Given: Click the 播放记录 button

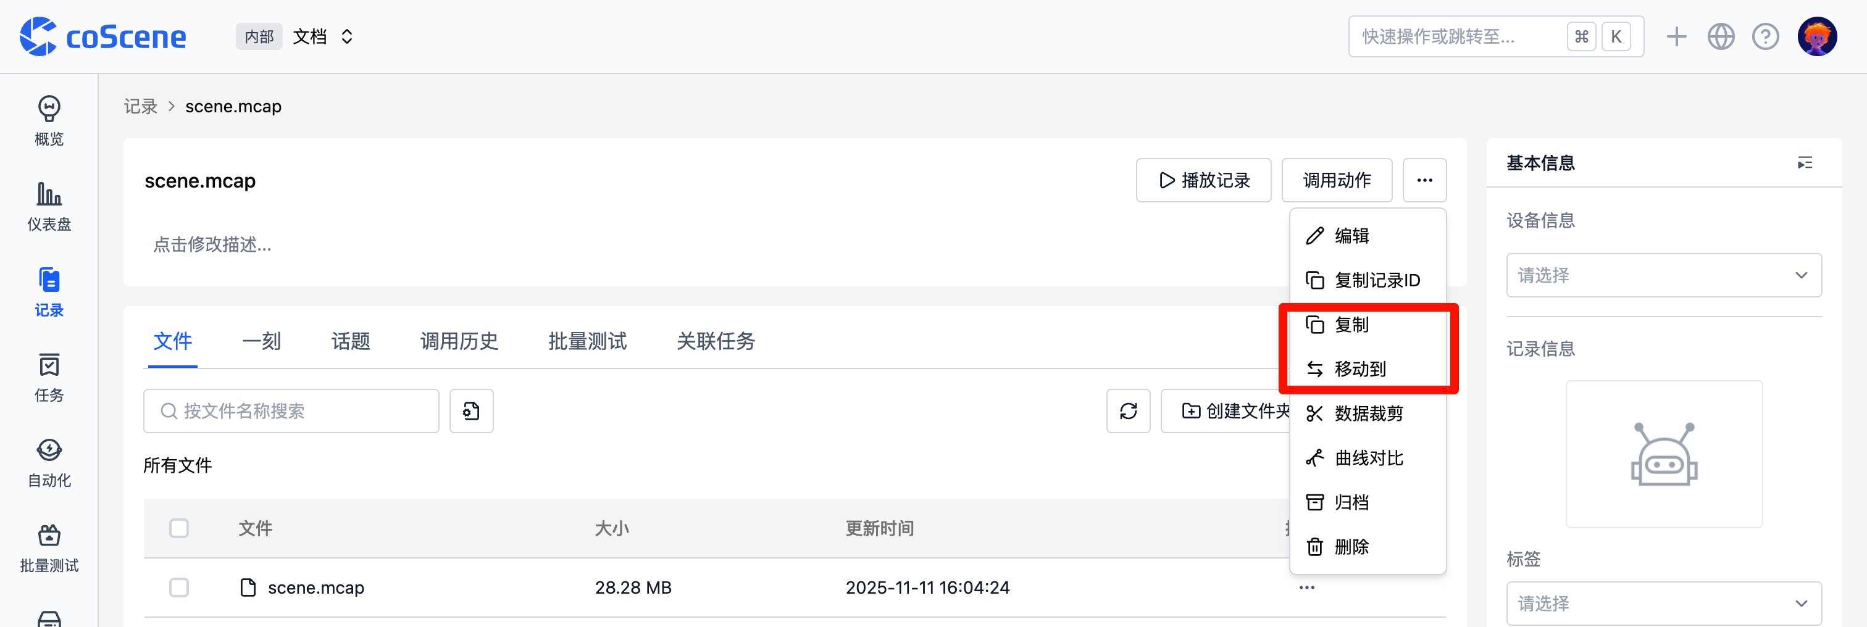Looking at the screenshot, I should click(1203, 180).
